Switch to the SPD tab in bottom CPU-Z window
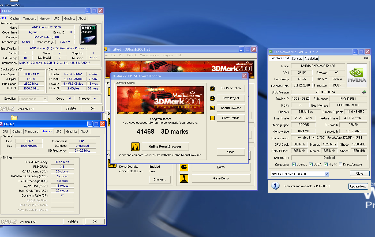 point(59,131)
